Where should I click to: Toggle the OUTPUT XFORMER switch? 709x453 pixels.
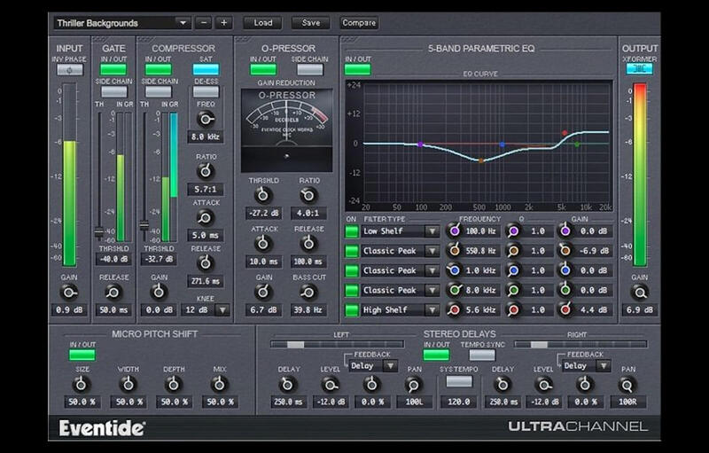[639, 69]
